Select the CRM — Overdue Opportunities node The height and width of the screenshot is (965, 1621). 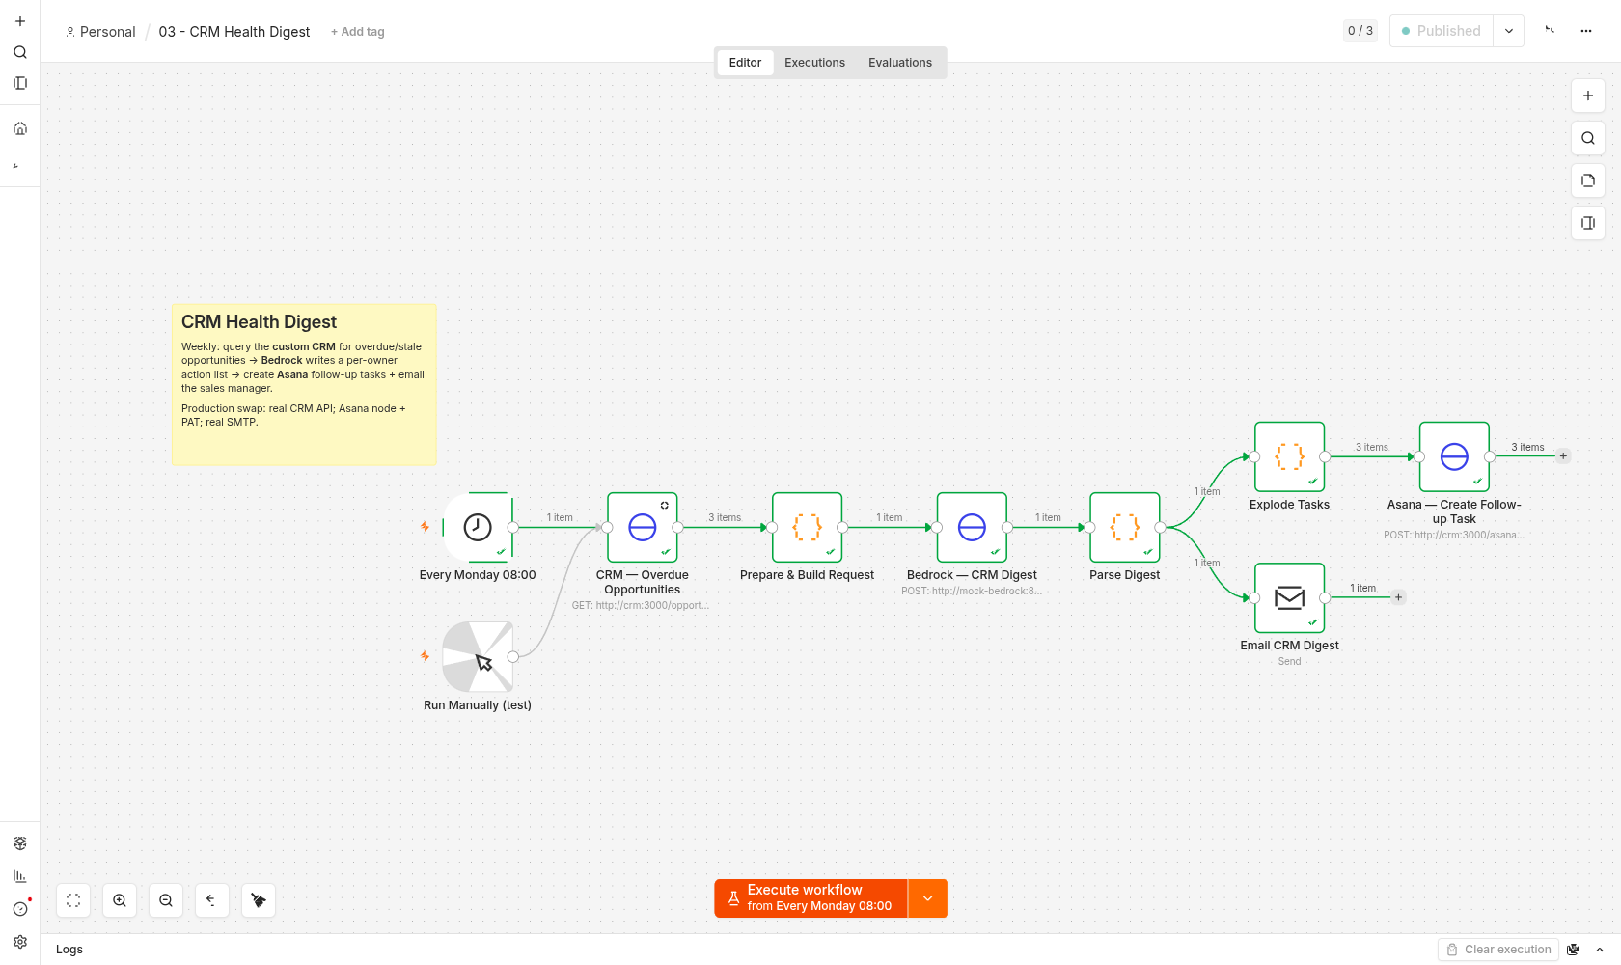643,527
